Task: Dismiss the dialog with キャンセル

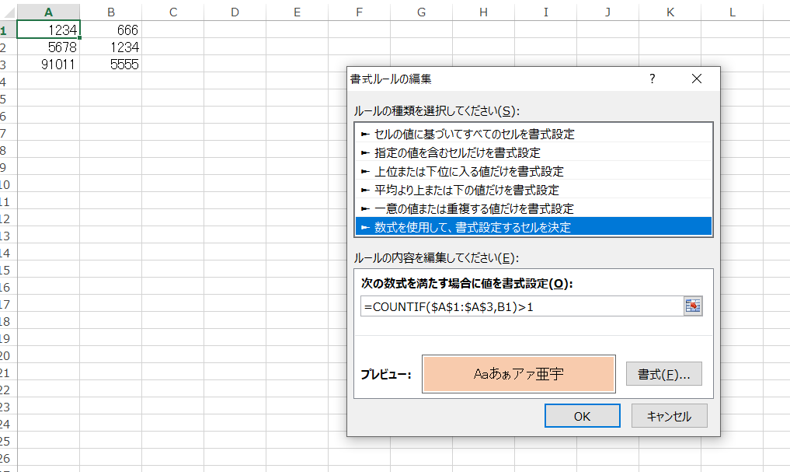Action: tap(669, 415)
